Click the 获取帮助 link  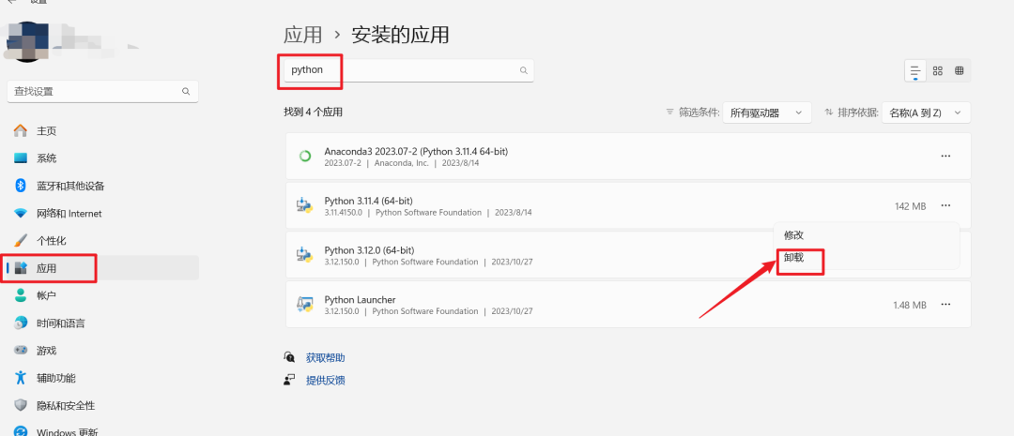325,357
